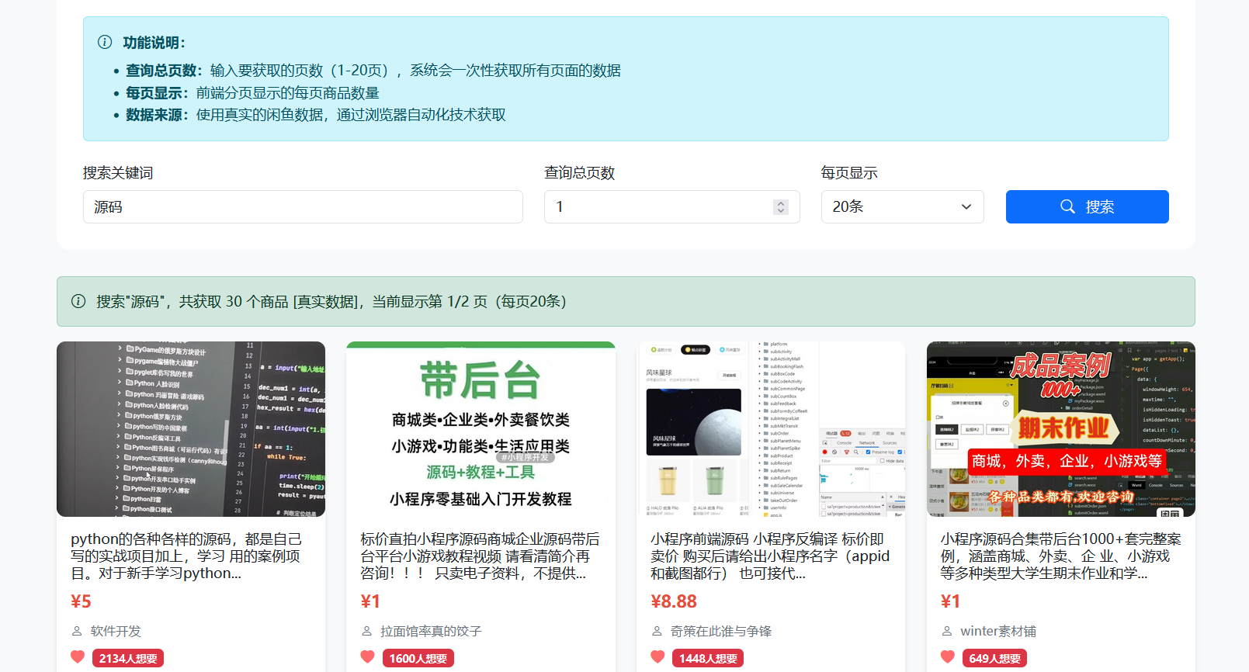
Task: Click the user icon beside seller 软件开发
Action: click(77, 632)
